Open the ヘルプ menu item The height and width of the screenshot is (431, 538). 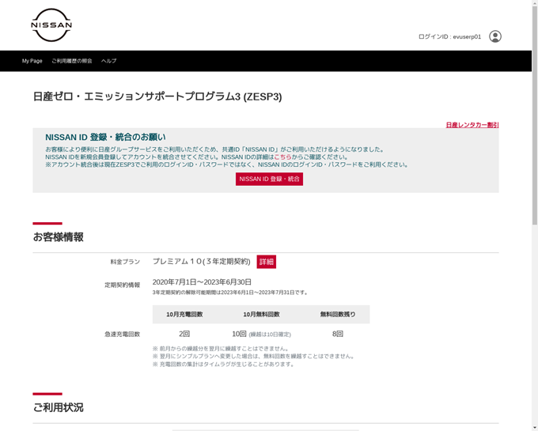tap(108, 61)
